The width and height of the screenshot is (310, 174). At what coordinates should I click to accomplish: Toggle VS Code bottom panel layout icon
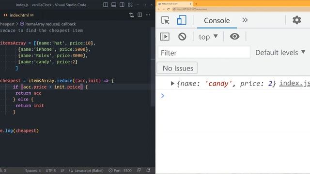point(114,5)
